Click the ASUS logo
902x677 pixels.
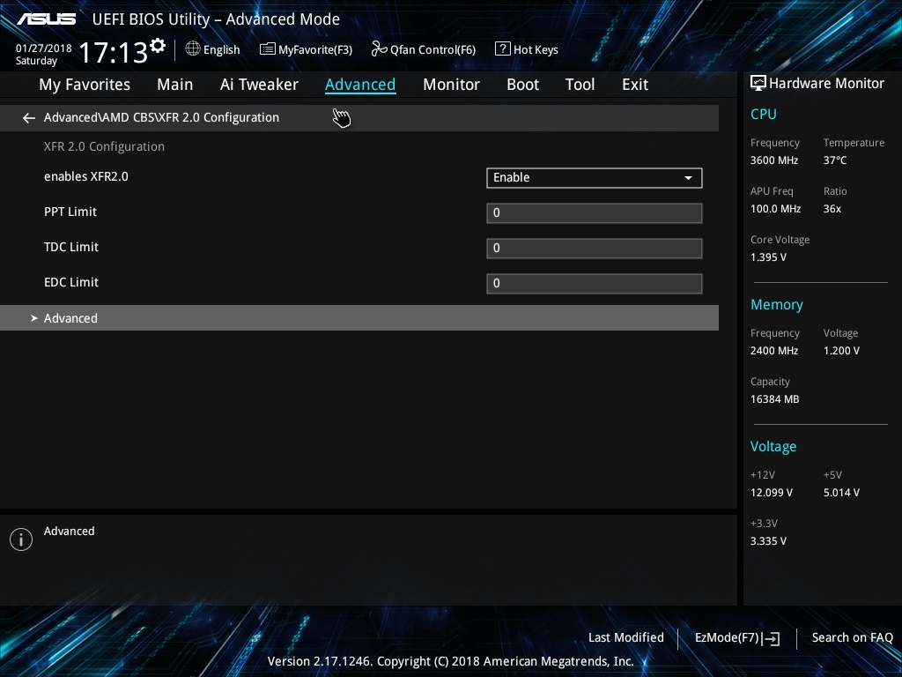[x=46, y=19]
